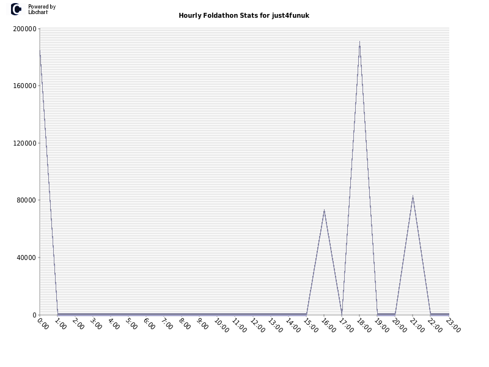Click the 0 y-axis label
The image size is (489, 367).
[x=35, y=315]
